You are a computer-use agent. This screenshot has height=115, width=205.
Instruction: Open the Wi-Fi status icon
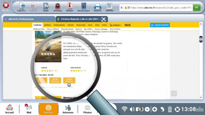(125, 109)
